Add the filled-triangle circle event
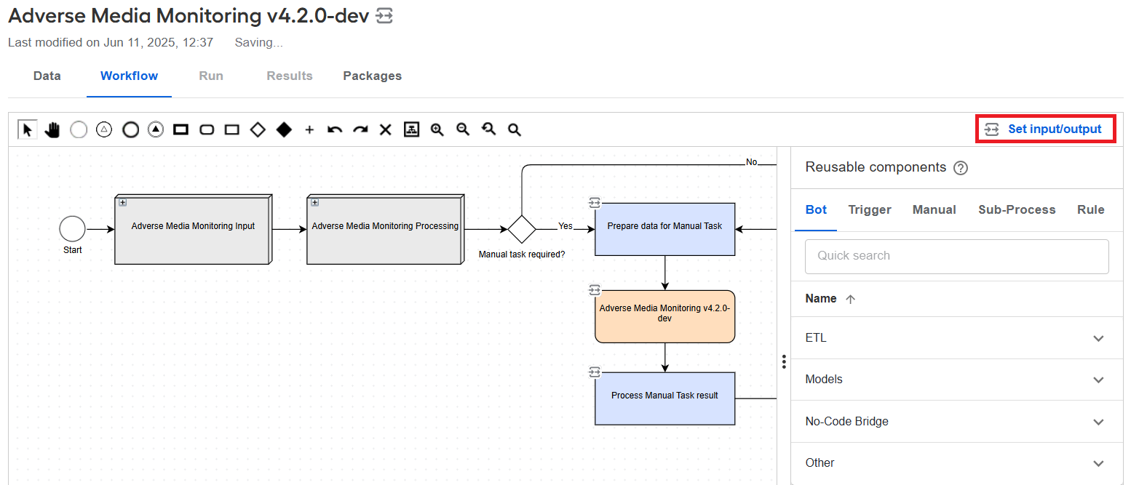Viewport: 1131px width, 485px height. point(156,129)
